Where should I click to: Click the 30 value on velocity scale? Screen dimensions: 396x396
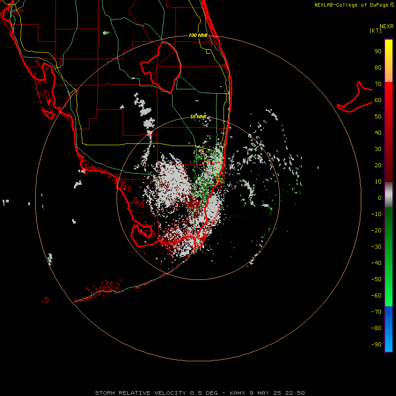coord(378,149)
